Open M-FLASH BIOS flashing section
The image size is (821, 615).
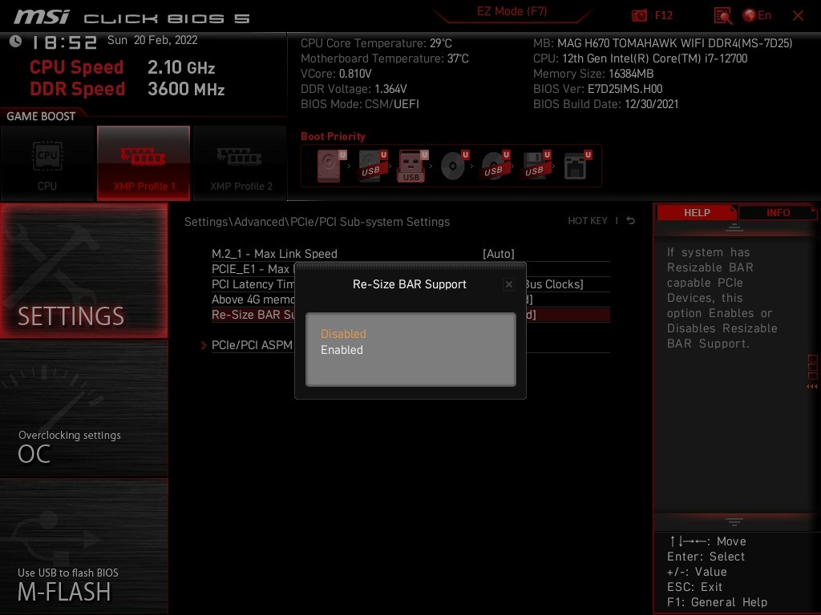(83, 546)
